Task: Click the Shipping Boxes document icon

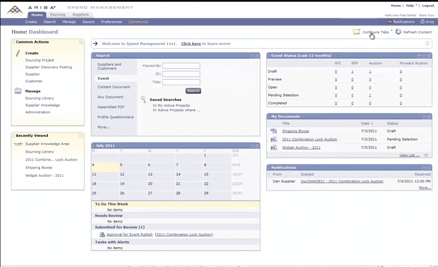Action: click(x=274, y=131)
